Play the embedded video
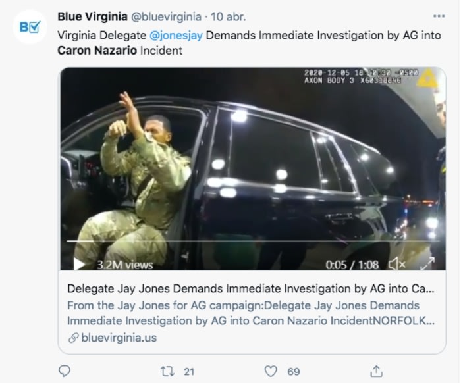 point(79,265)
